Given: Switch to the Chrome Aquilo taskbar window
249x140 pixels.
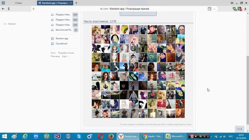Looking at the screenshot, I should point(152,136).
